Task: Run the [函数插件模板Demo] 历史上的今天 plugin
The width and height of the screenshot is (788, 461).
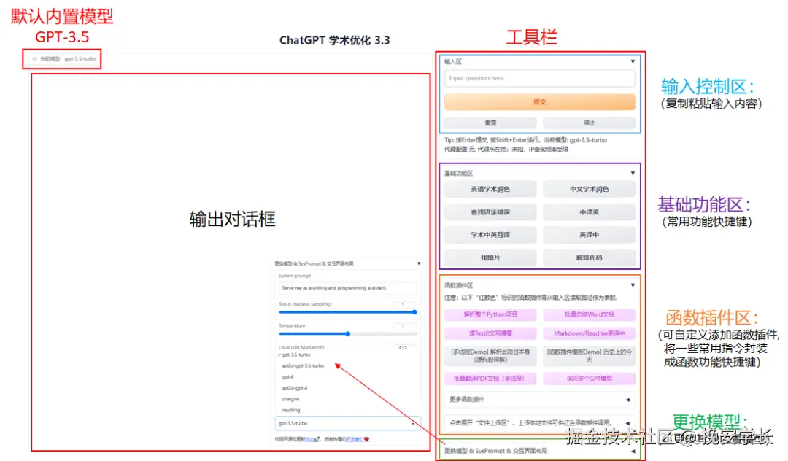Action: pyautogui.click(x=589, y=355)
